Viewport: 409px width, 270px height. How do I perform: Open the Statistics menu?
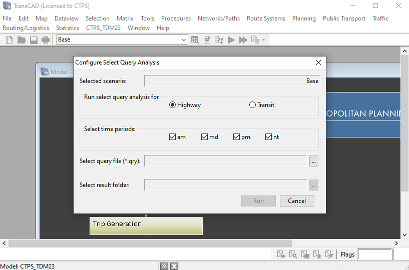click(68, 28)
